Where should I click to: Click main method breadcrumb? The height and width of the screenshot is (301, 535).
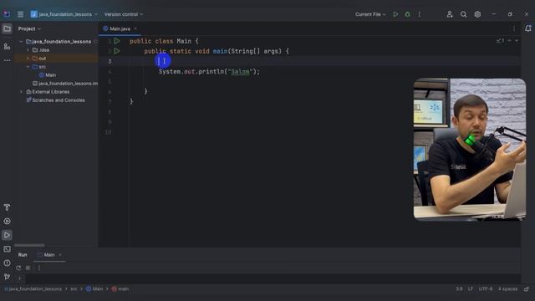point(120,289)
